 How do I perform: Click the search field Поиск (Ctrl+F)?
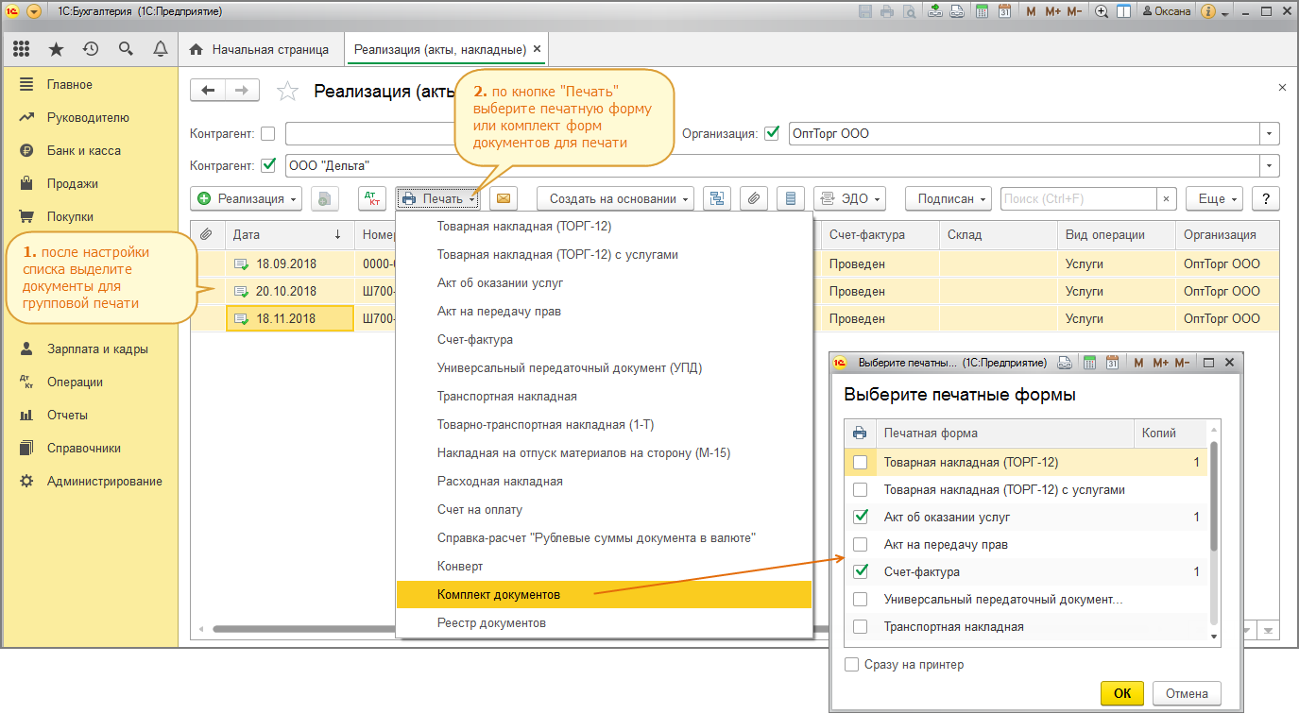pyautogui.click(x=1077, y=198)
